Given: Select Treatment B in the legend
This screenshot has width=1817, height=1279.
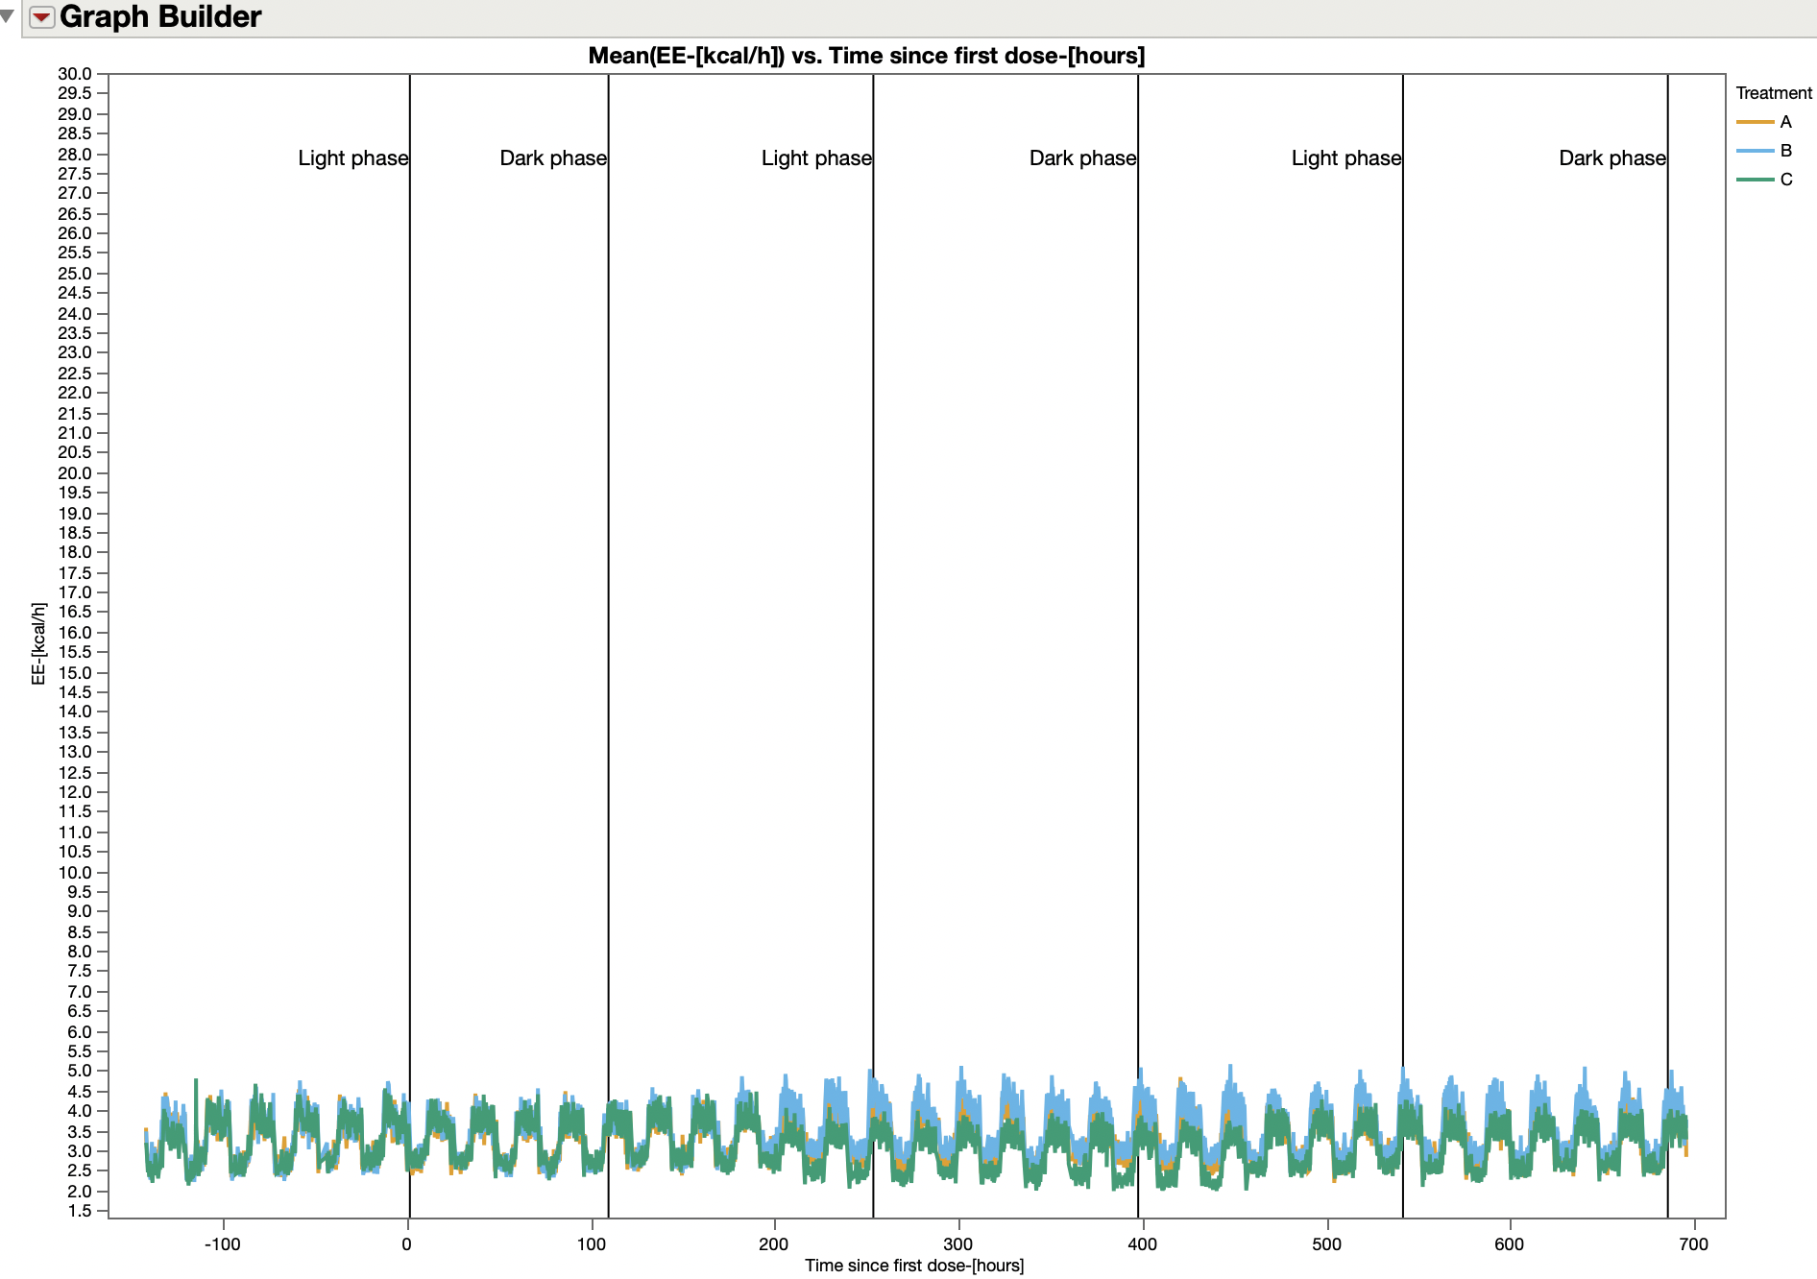Looking at the screenshot, I should tap(1786, 151).
